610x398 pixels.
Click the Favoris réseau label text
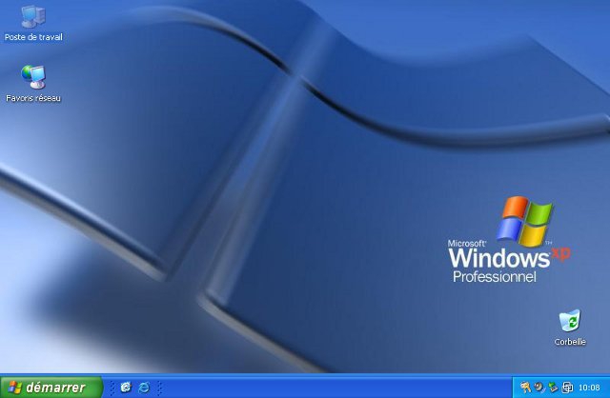pos(33,98)
